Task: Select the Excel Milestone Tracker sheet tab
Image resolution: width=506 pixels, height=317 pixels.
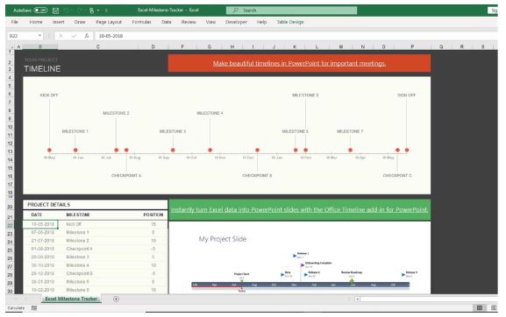Action: [71, 299]
